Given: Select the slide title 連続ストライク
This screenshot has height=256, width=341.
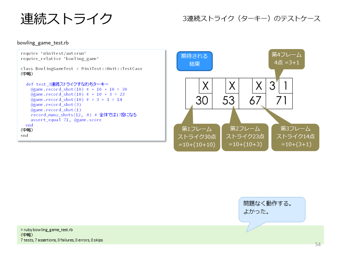Looking at the screenshot, I should click(x=66, y=18).
